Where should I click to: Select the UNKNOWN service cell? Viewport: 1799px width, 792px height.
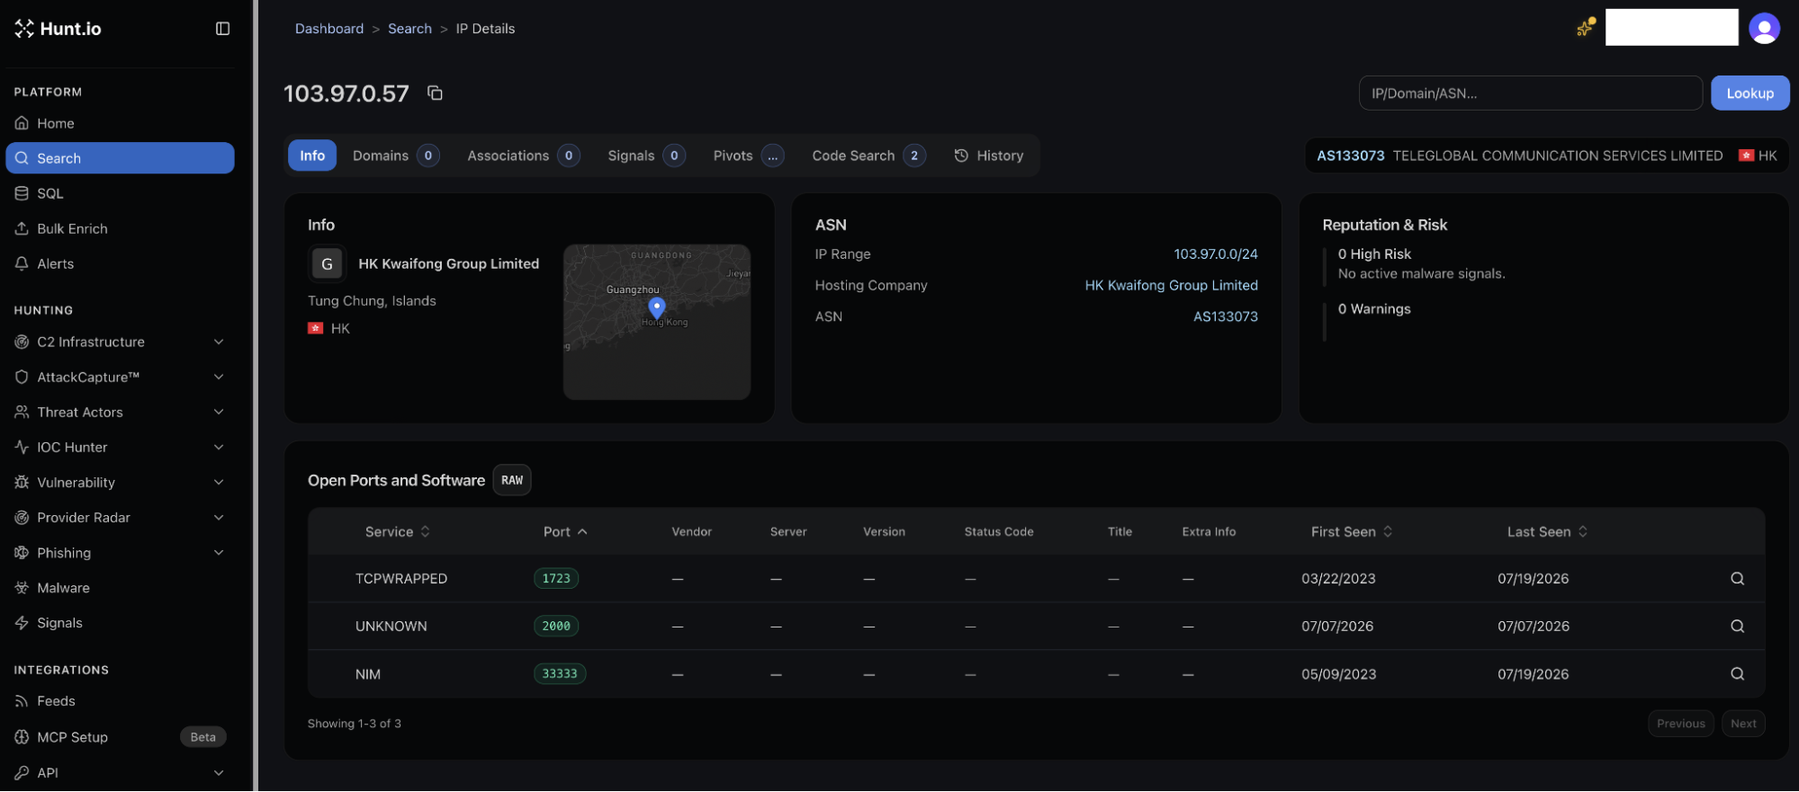click(x=391, y=627)
